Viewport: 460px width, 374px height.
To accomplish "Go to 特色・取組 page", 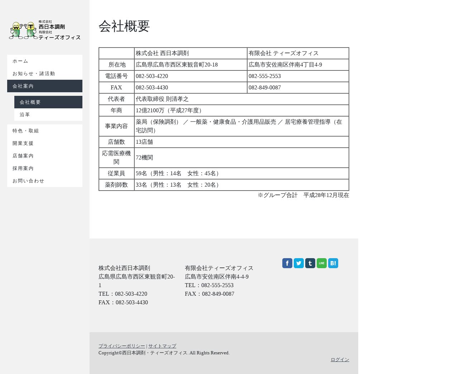I will point(45,131).
